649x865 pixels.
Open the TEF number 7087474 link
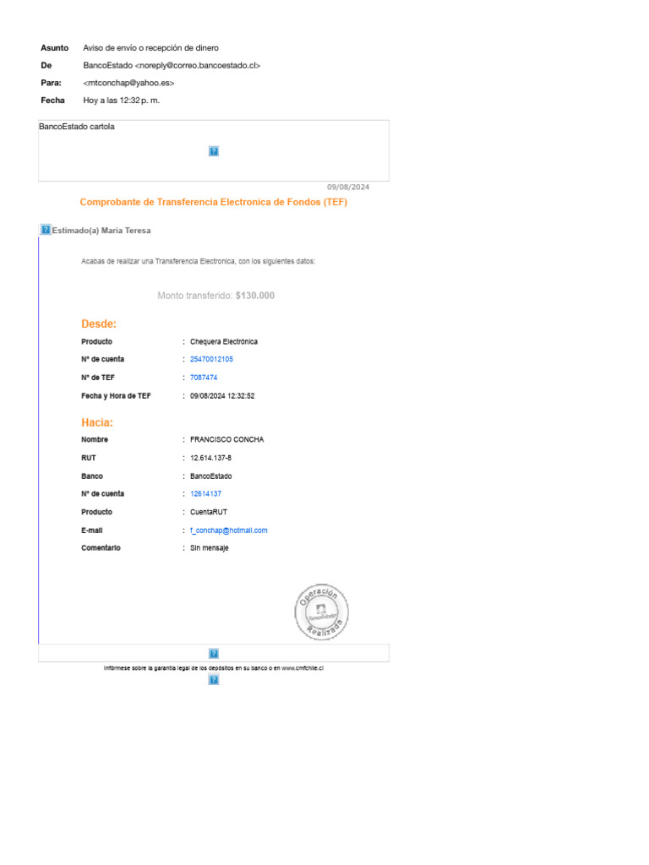point(204,378)
